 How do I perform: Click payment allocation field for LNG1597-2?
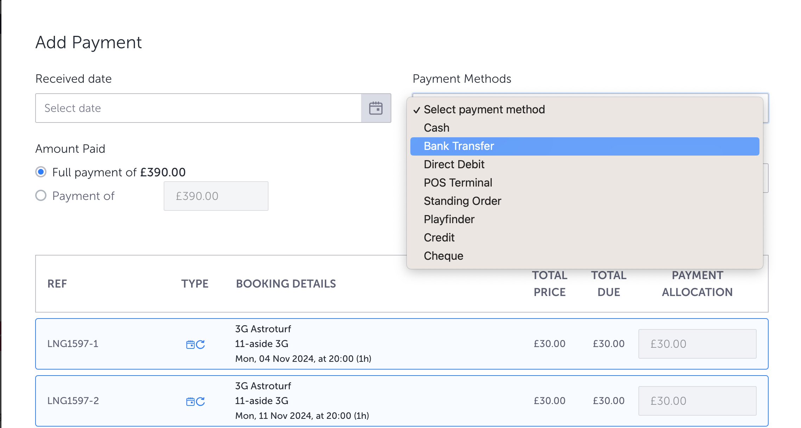pos(697,401)
